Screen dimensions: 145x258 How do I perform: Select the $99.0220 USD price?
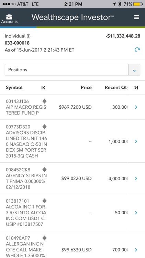[x=76, y=178]
